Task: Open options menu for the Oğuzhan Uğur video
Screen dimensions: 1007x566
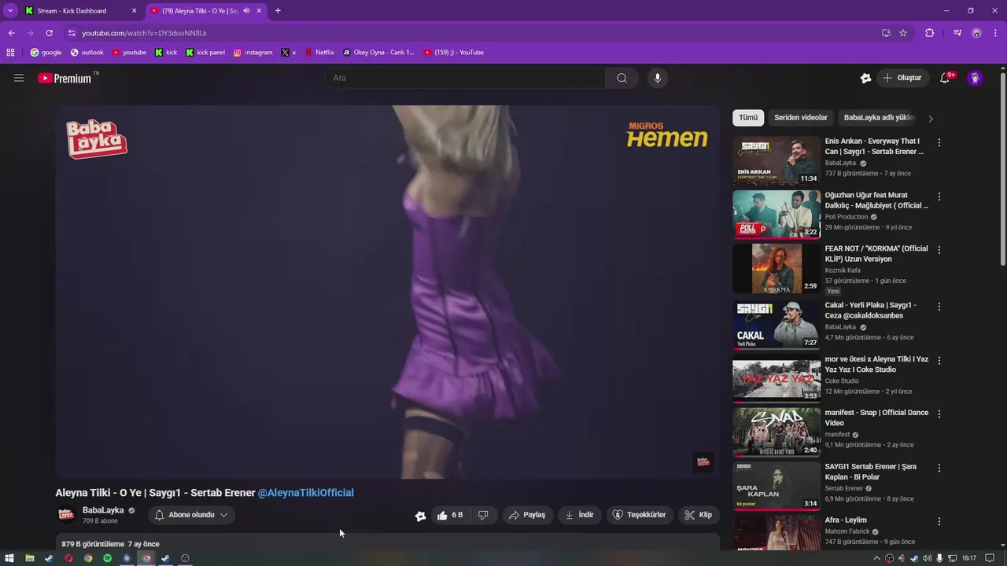Action: tap(939, 197)
